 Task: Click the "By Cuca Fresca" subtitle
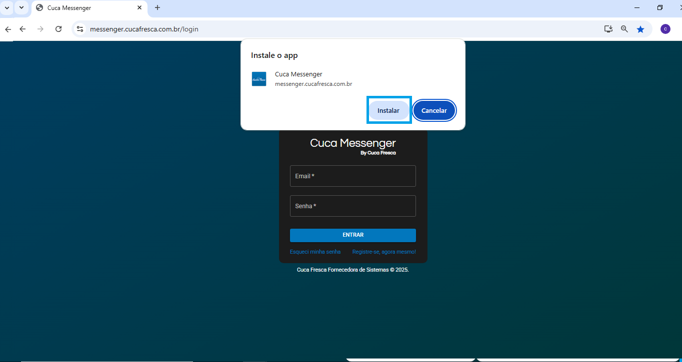coord(378,153)
